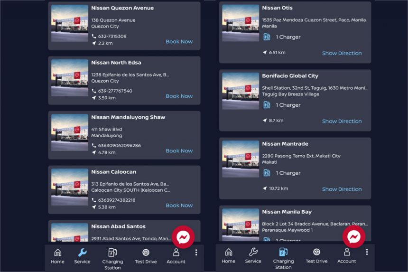This screenshot has height=272, width=408.
Task: Open the three-dot overflow menu in left screen
Action: 196,252
